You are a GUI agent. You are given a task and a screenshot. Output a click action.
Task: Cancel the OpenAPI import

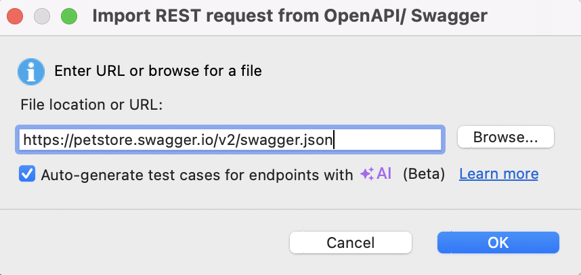click(x=350, y=242)
